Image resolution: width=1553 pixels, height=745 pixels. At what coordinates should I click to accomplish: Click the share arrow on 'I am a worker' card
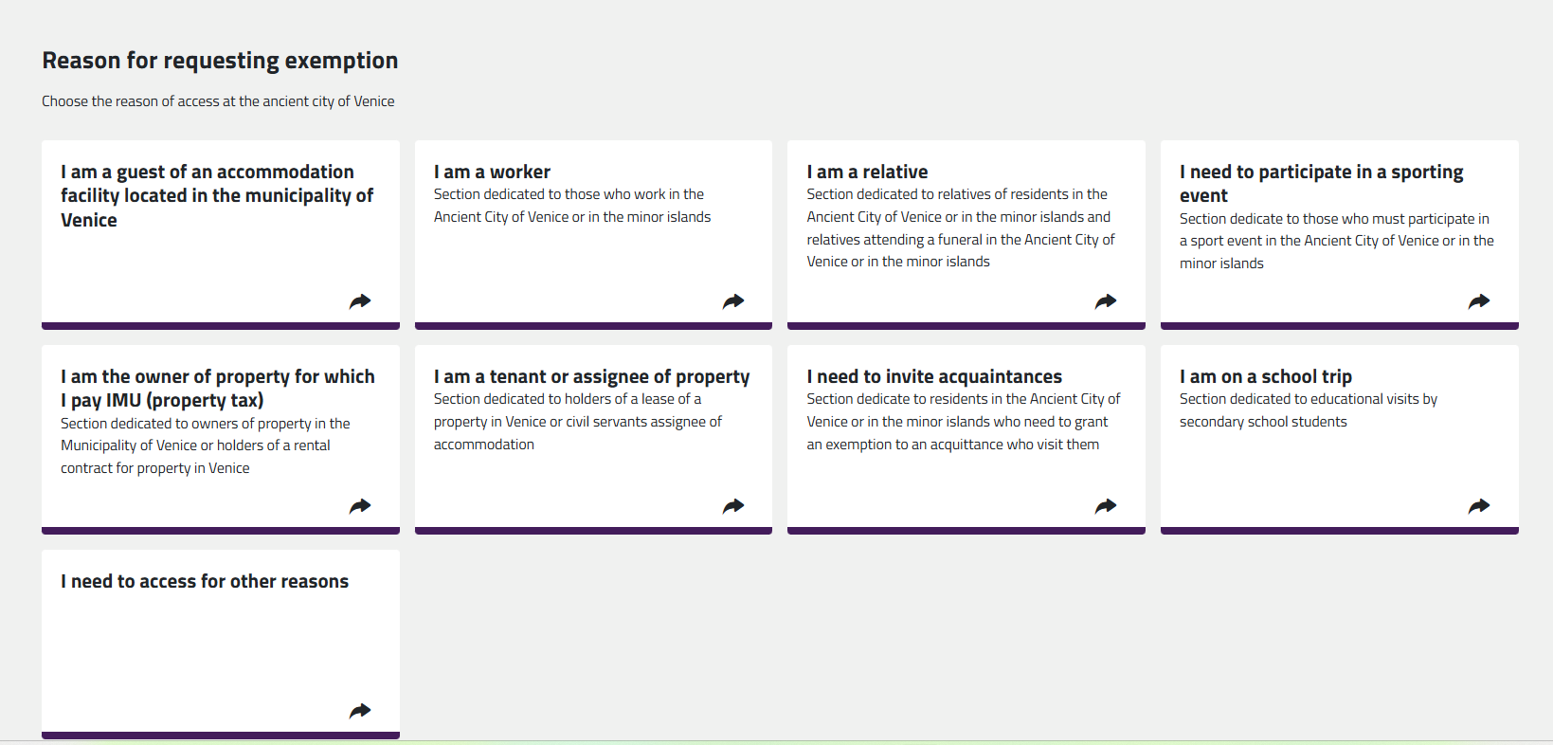(733, 301)
